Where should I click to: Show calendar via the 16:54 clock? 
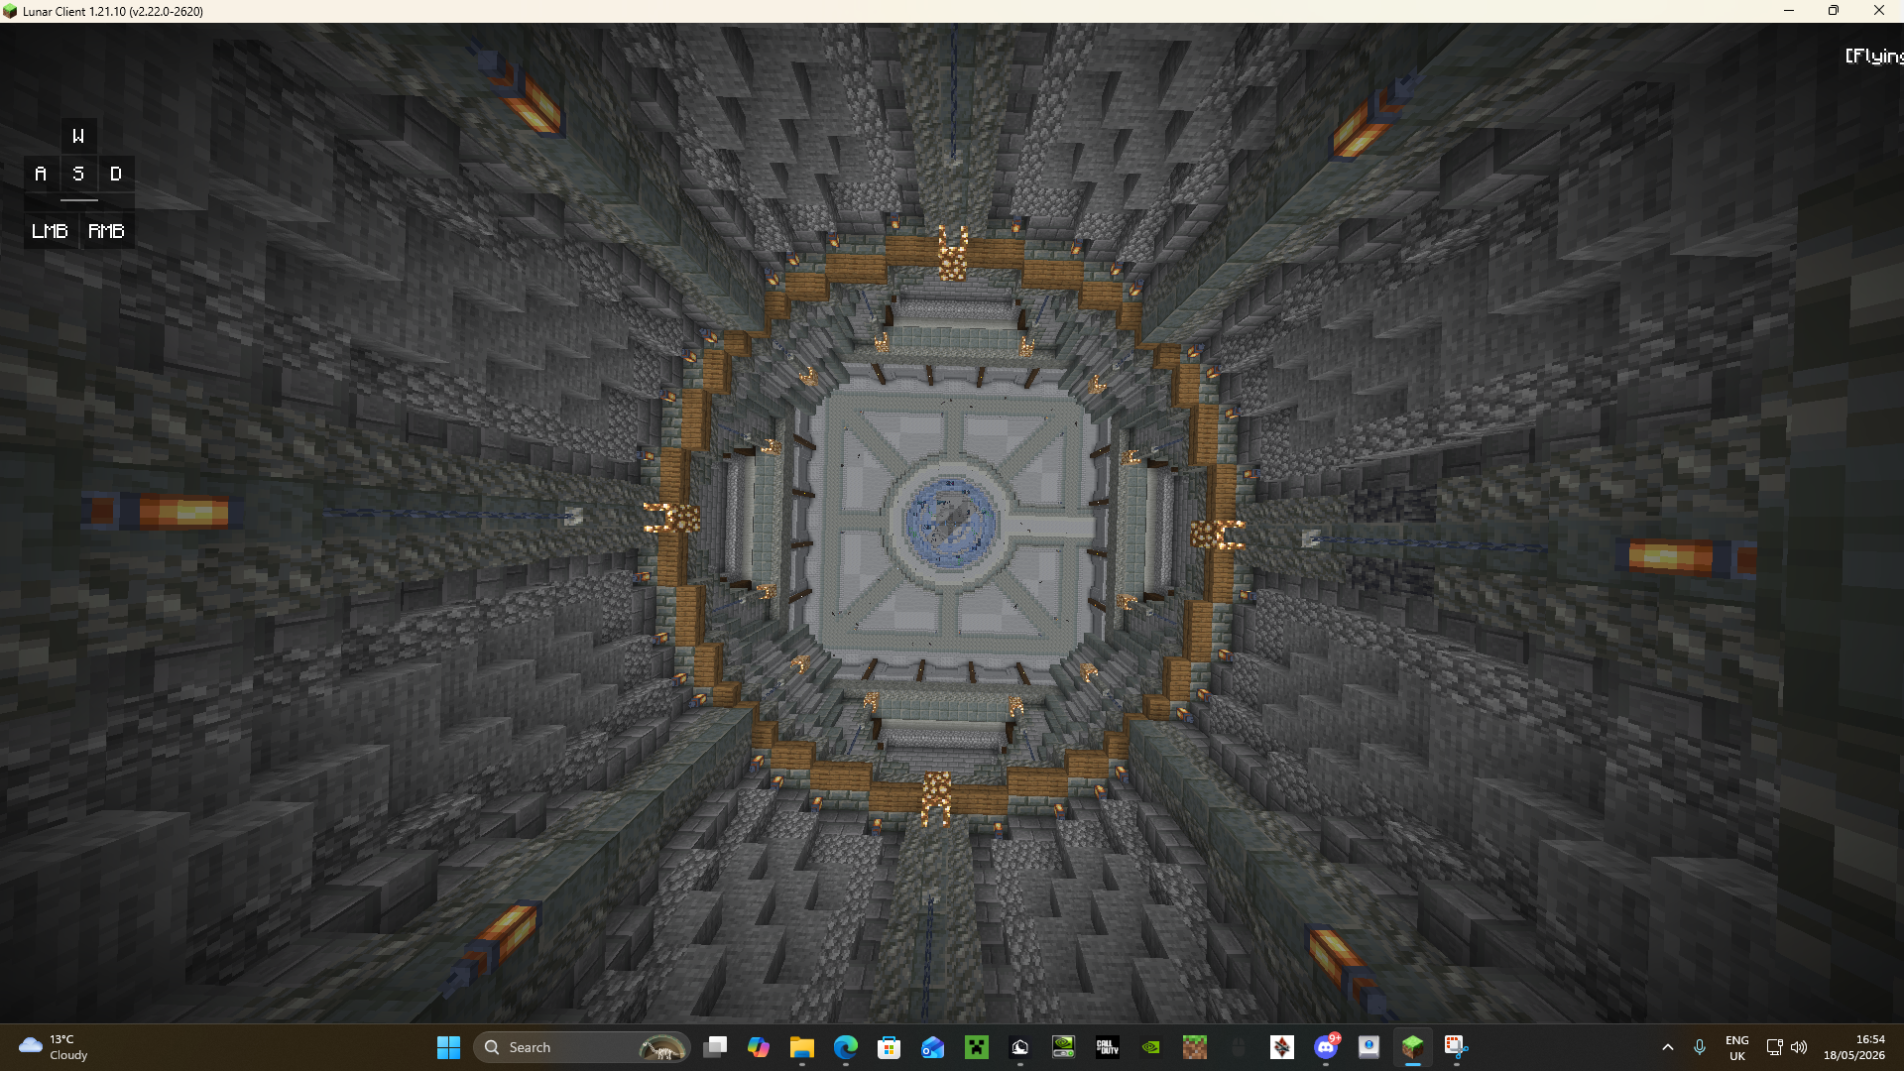click(1854, 1047)
